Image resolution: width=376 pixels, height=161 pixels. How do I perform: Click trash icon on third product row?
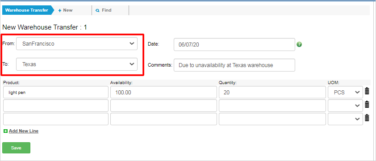367,118
